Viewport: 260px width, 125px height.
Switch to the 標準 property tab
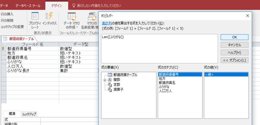(12, 114)
